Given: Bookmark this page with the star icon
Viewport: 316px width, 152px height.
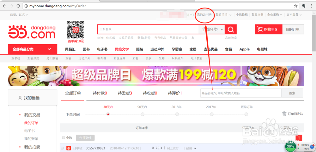Looking at the screenshot, I should coord(296,6).
